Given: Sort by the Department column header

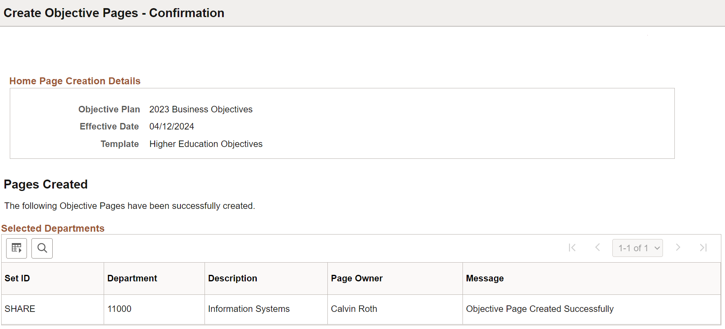Looking at the screenshot, I should click(132, 279).
